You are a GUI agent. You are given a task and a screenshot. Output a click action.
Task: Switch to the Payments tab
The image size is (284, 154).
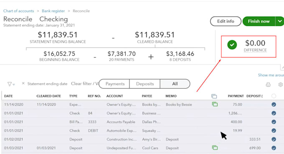pos(115,84)
